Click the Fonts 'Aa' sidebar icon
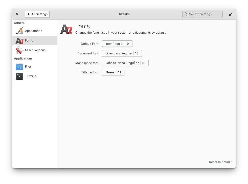The width and height of the screenshot is (248, 184). click(x=19, y=40)
